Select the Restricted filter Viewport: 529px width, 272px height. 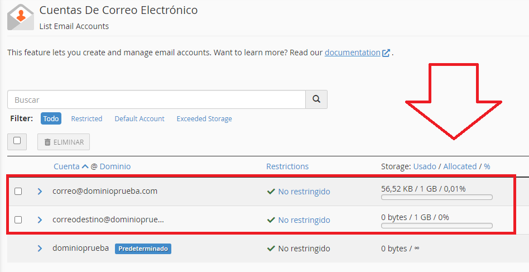(x=86, y=119)
